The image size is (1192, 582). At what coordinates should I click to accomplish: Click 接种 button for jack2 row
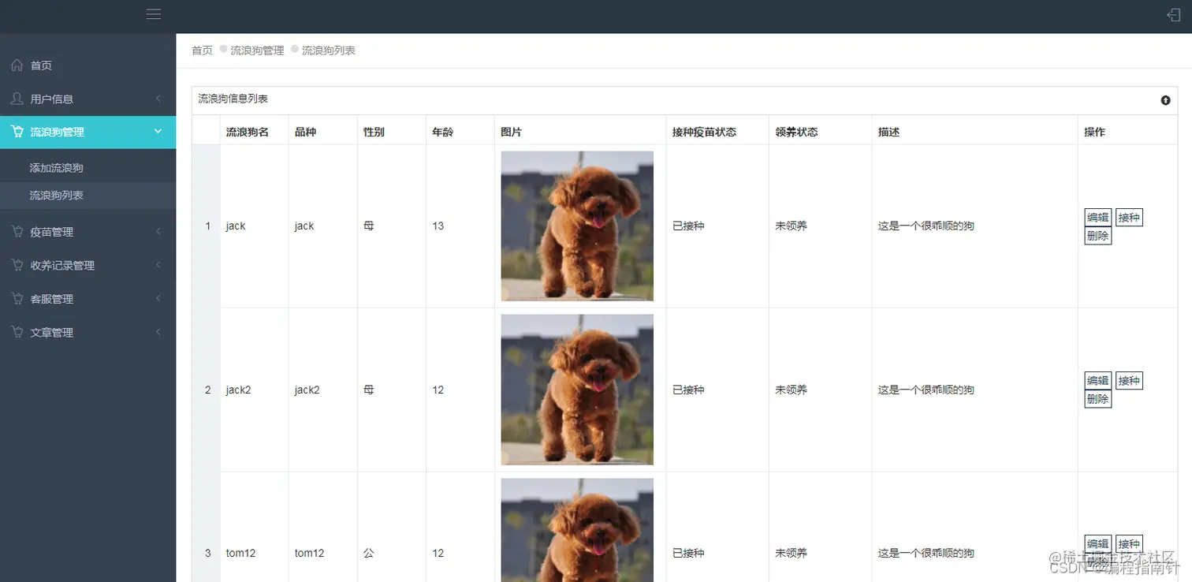click(1129, 380)
